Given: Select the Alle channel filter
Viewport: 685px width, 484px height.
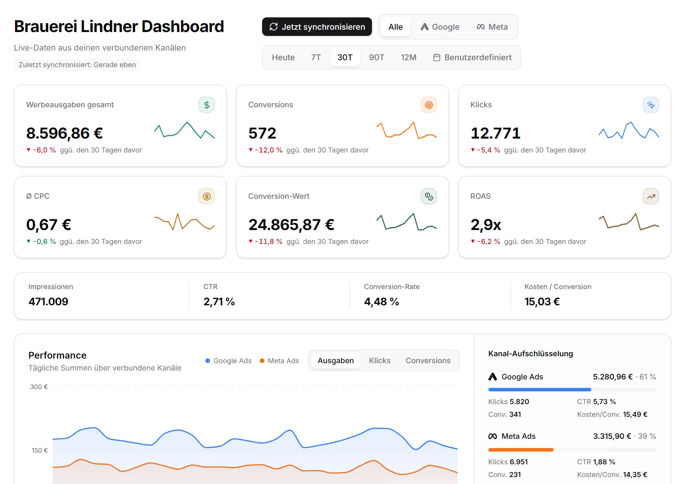Looking at the screenshot, I should pos(395,27).
